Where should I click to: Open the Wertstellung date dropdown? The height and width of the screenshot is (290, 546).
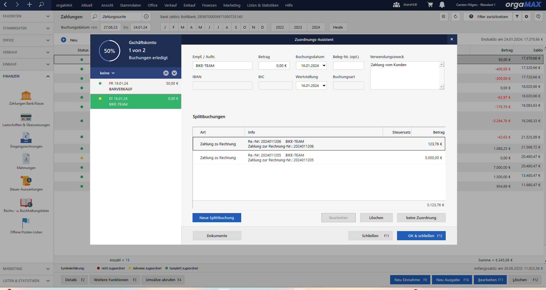(324, 86)
